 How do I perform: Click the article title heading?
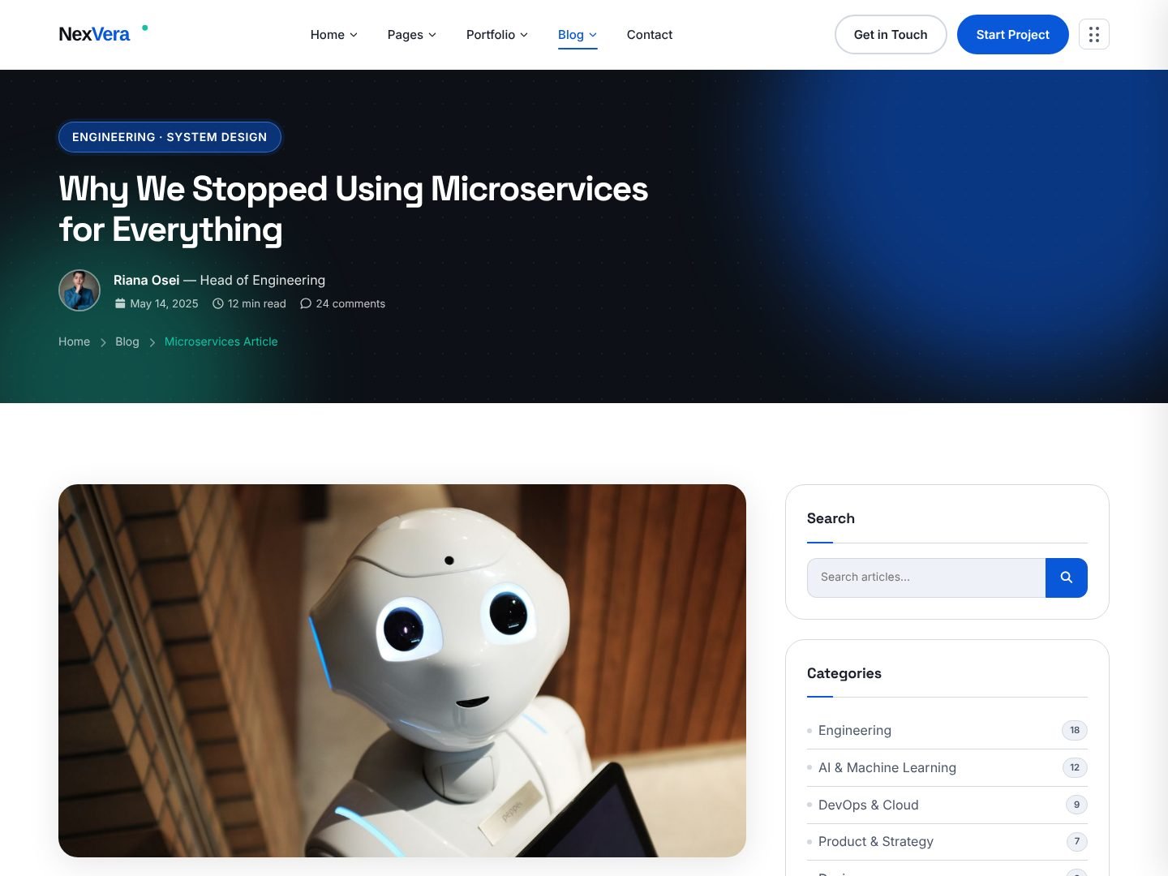354,209
